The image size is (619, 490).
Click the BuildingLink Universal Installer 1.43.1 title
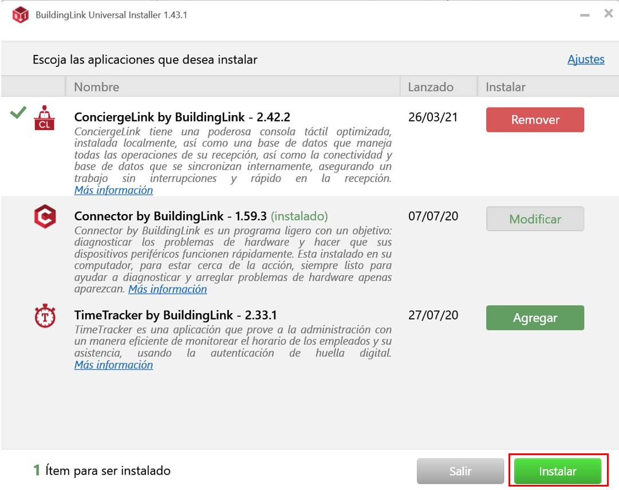pyautogui.click(x=111, y=15)
